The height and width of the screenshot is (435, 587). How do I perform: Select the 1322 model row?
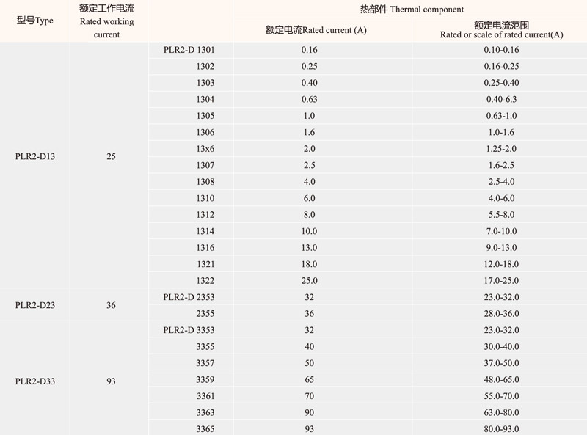pos(205,281)
